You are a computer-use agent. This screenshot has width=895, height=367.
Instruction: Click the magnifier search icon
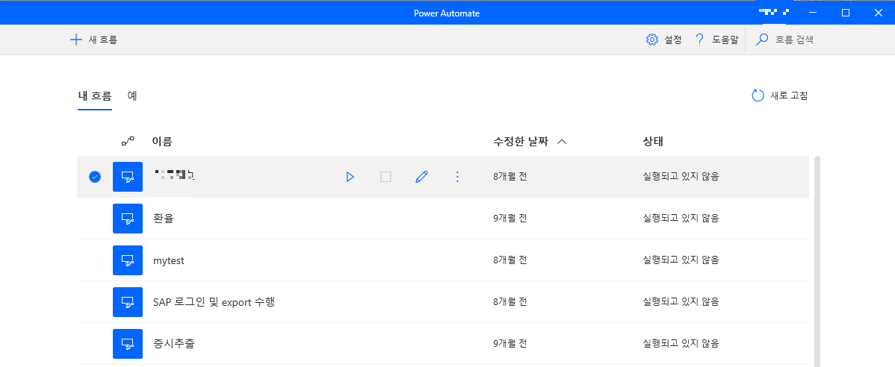coord(762,40)
